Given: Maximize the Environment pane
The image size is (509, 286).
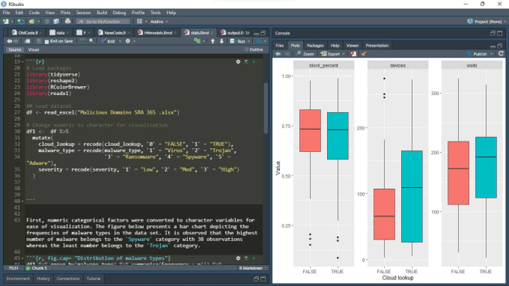Looking at the screenshot, I should point(263,279).
